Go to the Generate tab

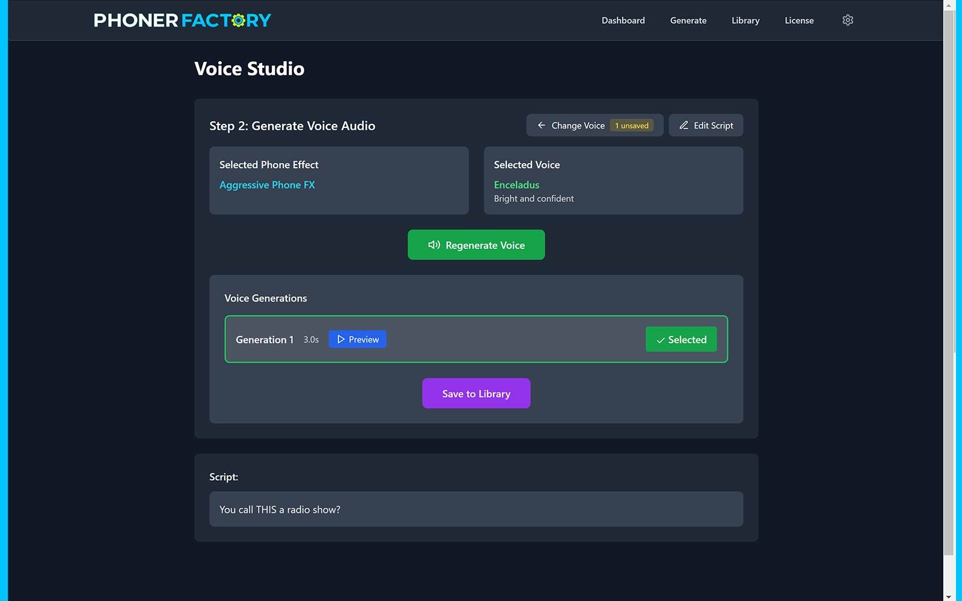688,20
